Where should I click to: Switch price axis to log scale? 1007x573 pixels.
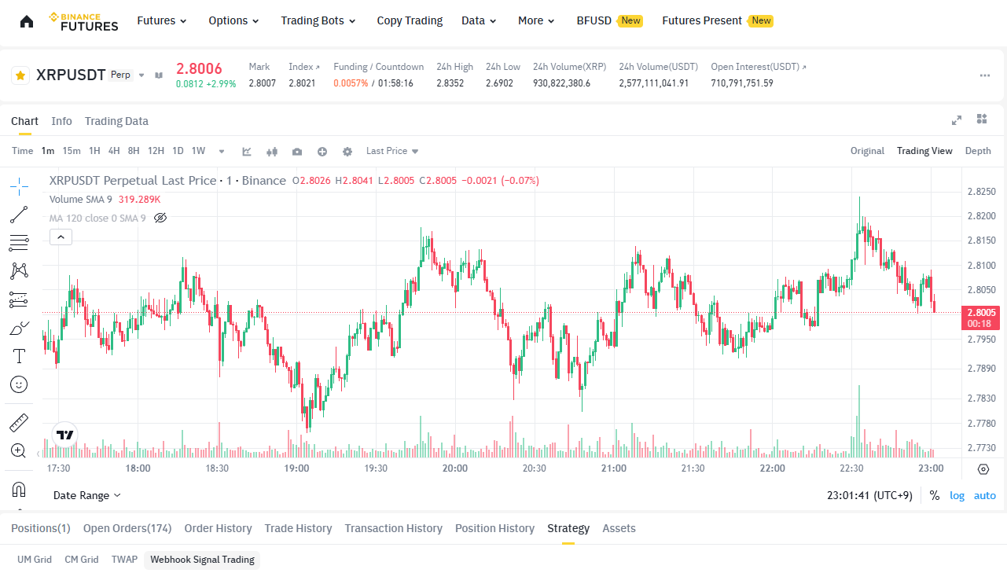pos(957,495)
